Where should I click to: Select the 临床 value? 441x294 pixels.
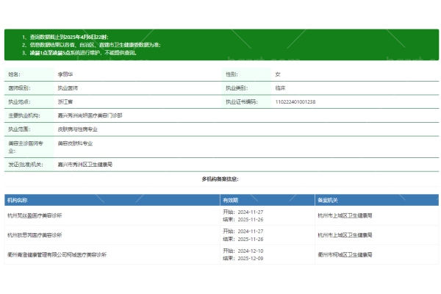click(280, 88)
